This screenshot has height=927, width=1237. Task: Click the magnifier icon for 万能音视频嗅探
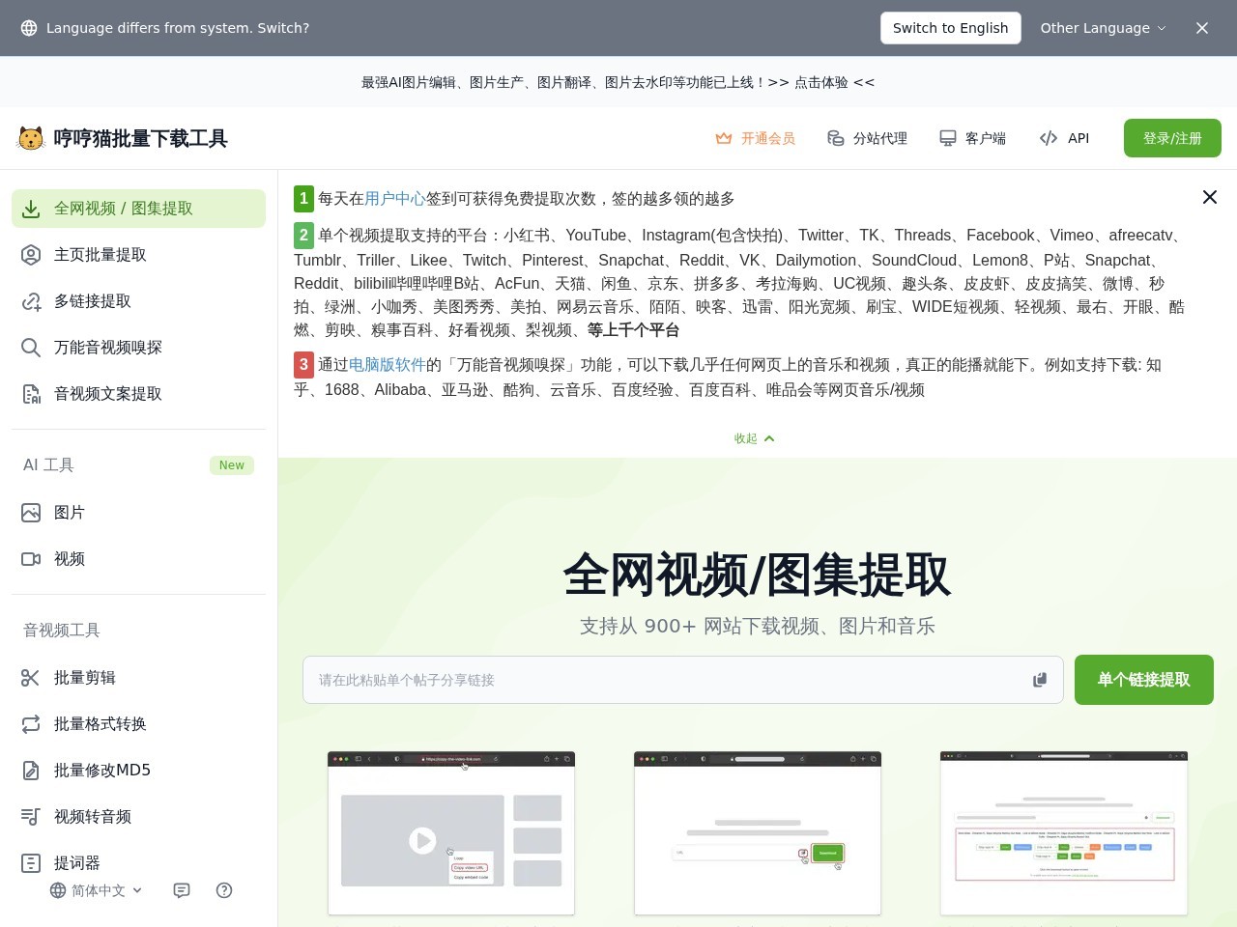coord(31,348)
